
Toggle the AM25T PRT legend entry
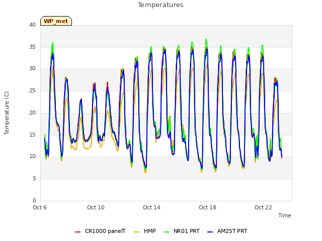(x=227, y=231)
